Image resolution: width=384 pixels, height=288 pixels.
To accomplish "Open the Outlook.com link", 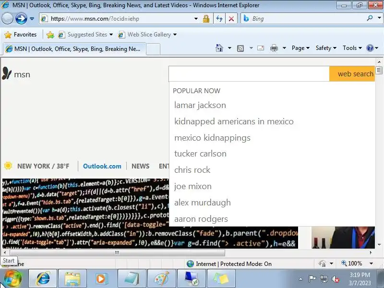I will tap(102, 166).
